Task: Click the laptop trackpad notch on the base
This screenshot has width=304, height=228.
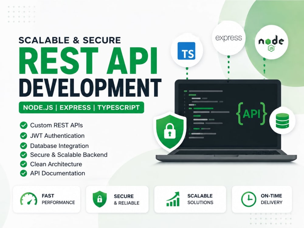Action: 226,156
